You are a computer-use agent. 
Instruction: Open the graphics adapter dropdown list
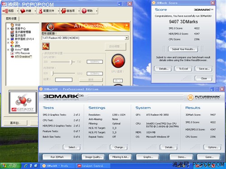pyautogui.click(x=127, y=38)
